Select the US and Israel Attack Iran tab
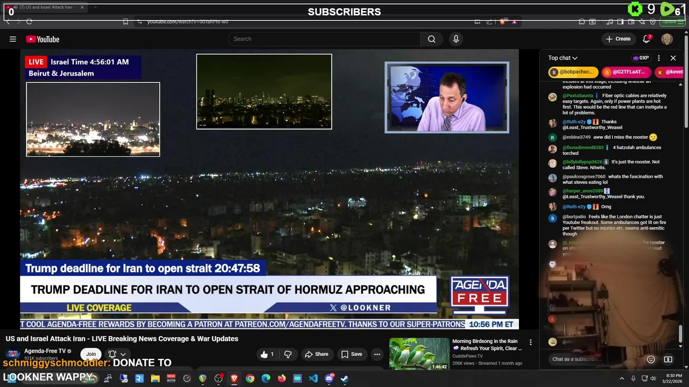The image size is (689, 387). 46,8
